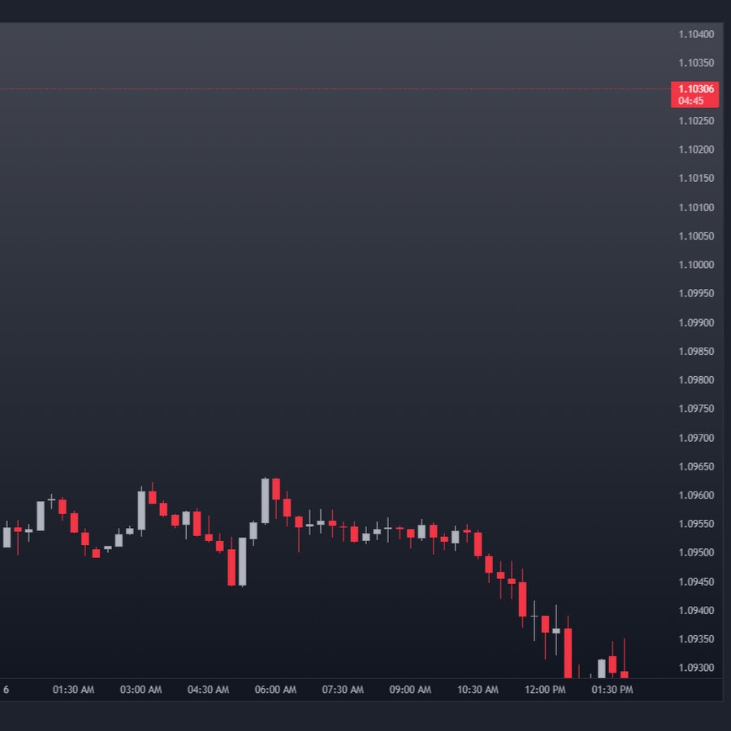731x731 pixels.
Task: Click the 1.09300 price scale label
Action: [x=696, y=668]
